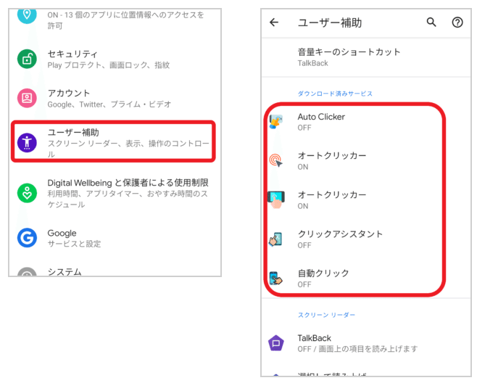Tap the green セキュリティ lock icon

27,59
